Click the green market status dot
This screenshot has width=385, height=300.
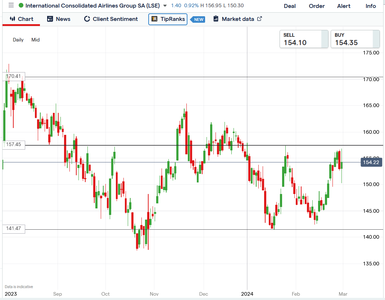pos(21,5)
